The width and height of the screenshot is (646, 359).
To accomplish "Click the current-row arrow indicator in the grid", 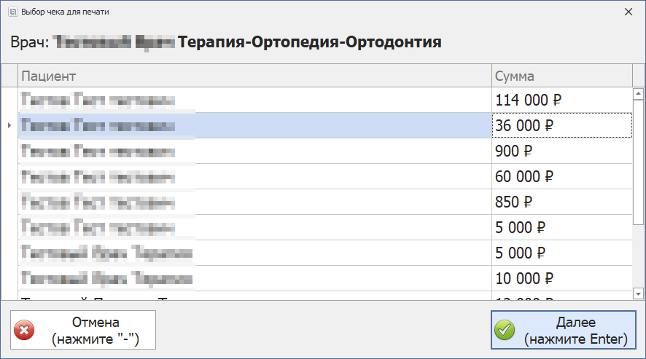I will click(9, 125).
